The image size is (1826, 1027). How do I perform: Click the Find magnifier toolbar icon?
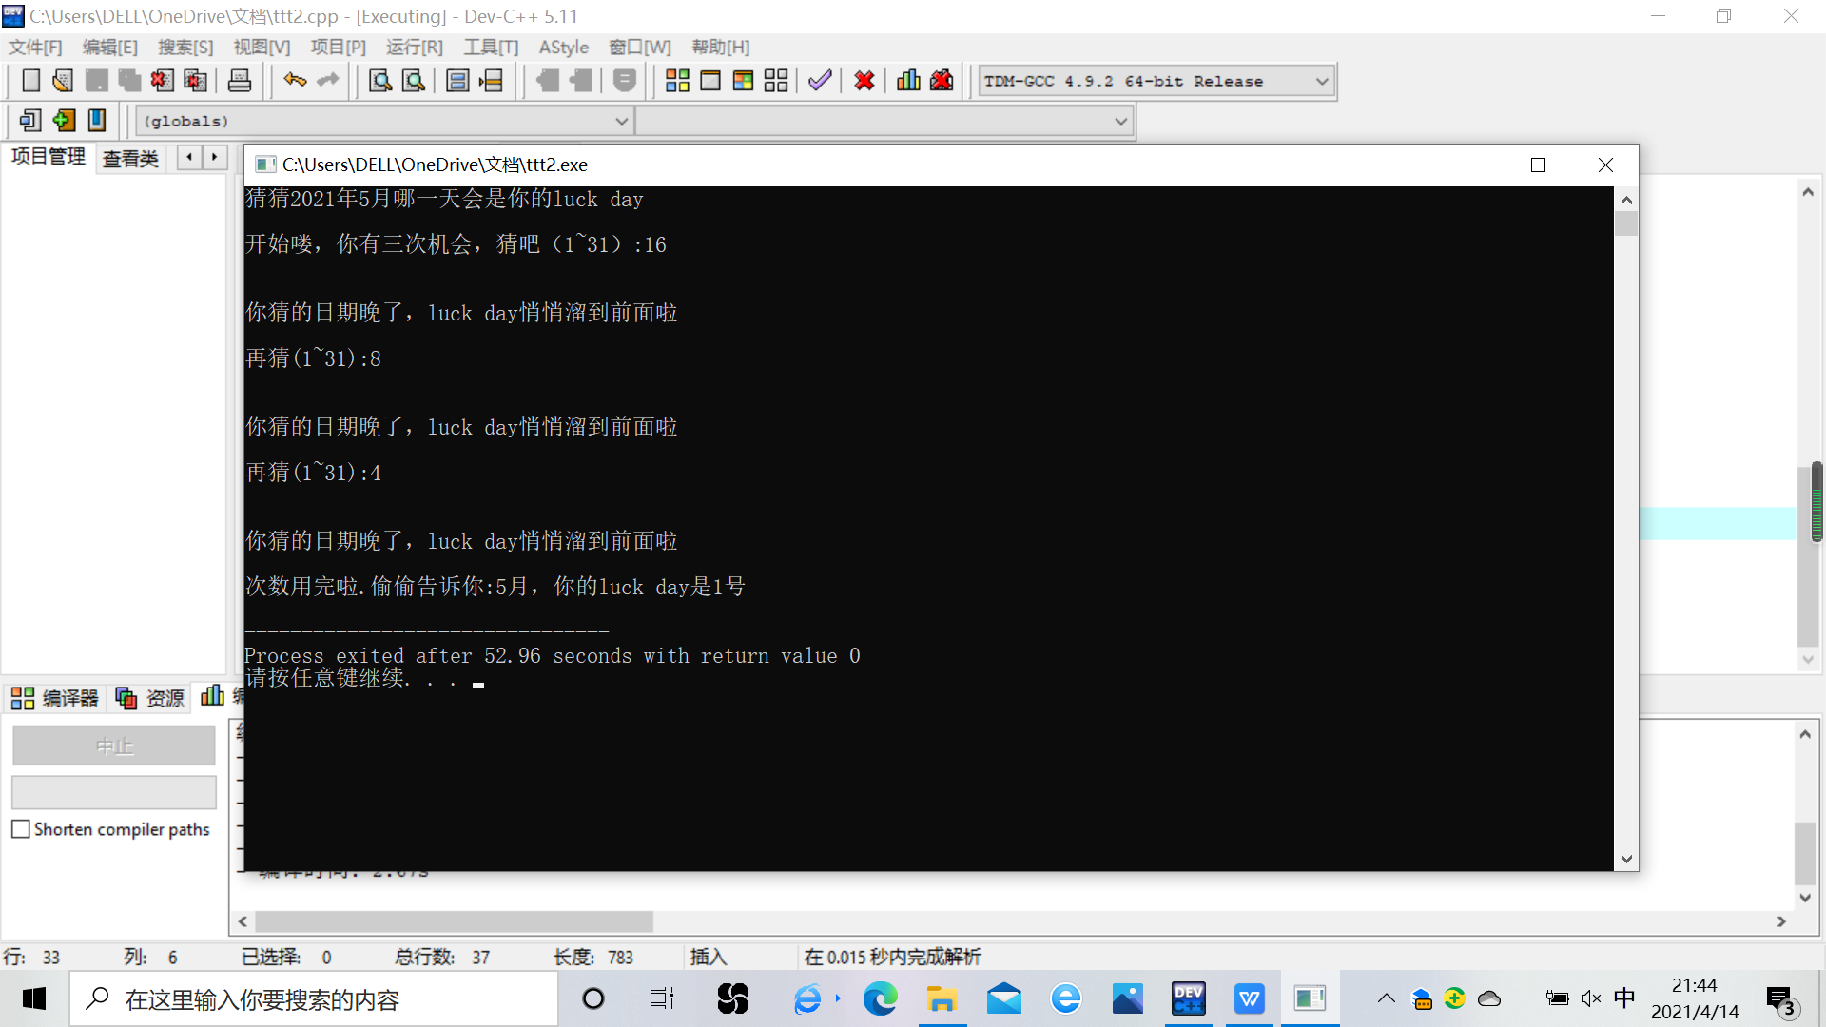coord(380,81)
